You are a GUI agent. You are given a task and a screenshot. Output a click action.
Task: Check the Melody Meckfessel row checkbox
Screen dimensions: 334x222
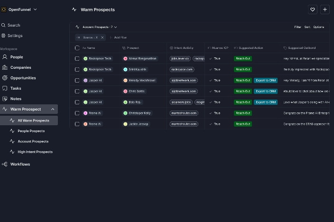(77, 80)
